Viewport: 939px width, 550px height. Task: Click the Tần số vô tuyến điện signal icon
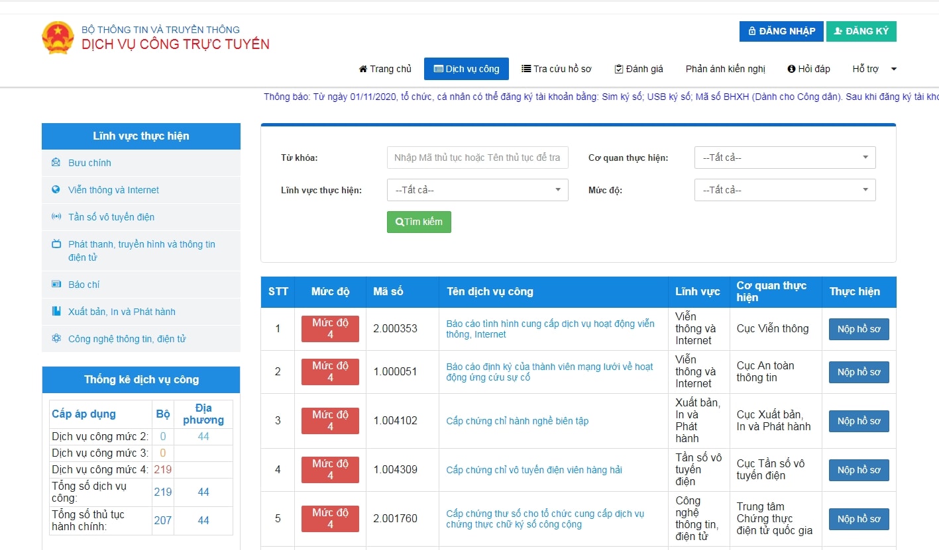[x=56, y=217]
